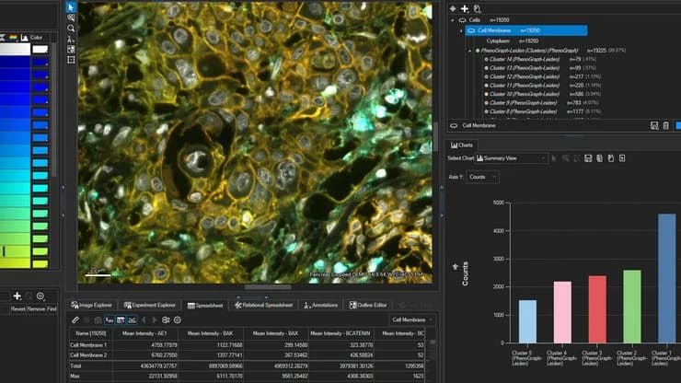Click the spreadsheet settings gear icon

[178, 320]
